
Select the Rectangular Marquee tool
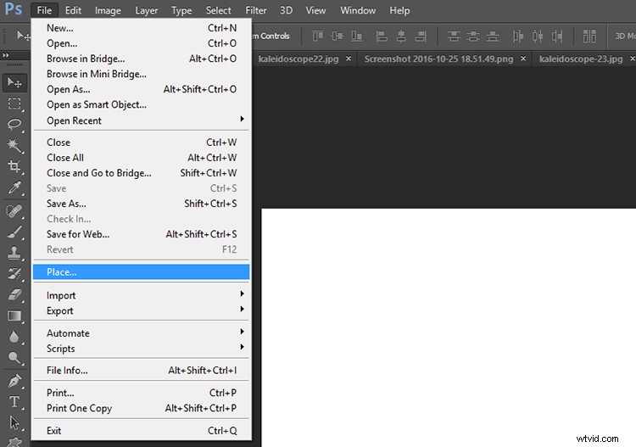click(x=14, y=103)
